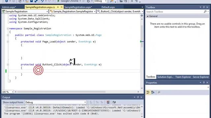Go to previous message in Output

[x=97, y=102]
